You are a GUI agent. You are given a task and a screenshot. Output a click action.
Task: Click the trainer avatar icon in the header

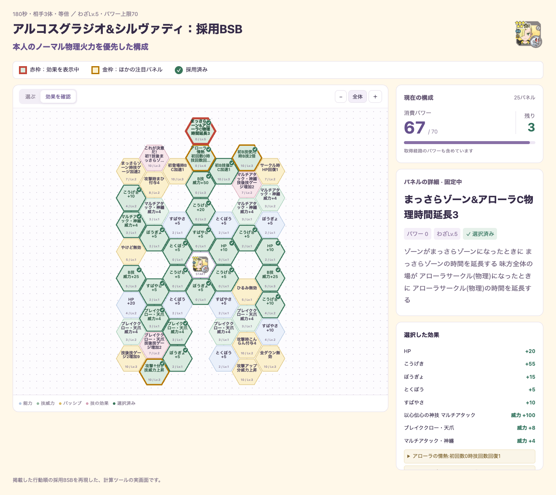pos(529,34)
